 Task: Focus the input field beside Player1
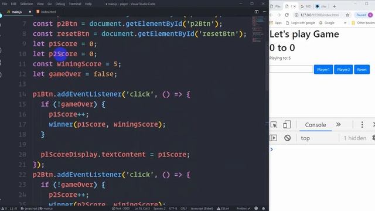pyautogui.click(x=291, y=69)
